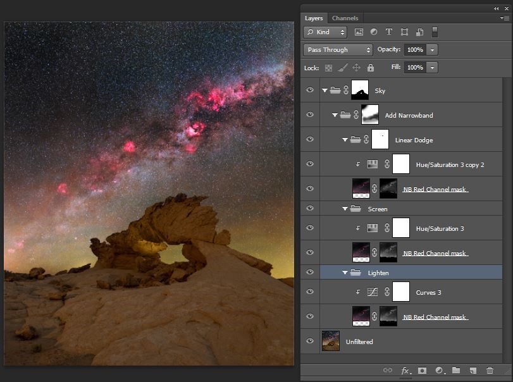The image size is (513, 382).
Task: Click the pixel layer filter icon
Action: [359, 32]
